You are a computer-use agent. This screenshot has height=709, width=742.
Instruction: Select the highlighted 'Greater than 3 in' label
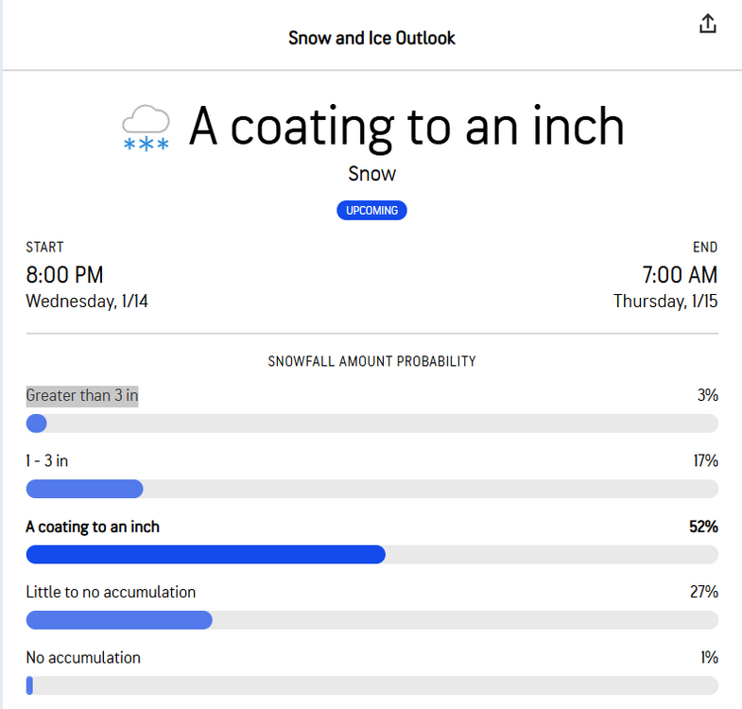tap(82, 396)
